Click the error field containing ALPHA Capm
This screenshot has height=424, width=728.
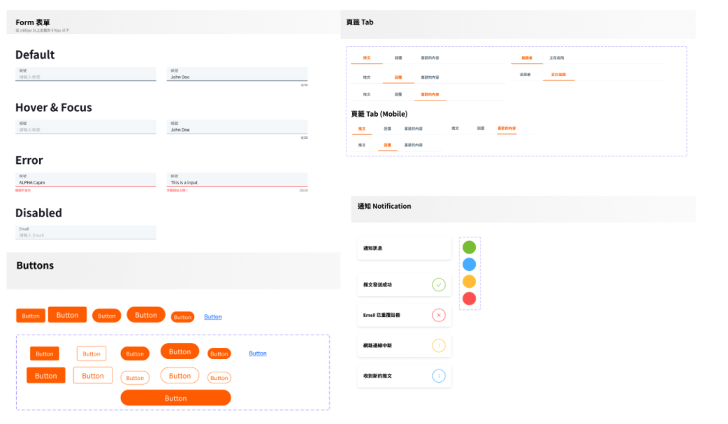[85, 180]
